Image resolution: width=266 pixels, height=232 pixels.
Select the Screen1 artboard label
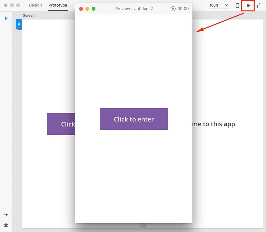29,15
